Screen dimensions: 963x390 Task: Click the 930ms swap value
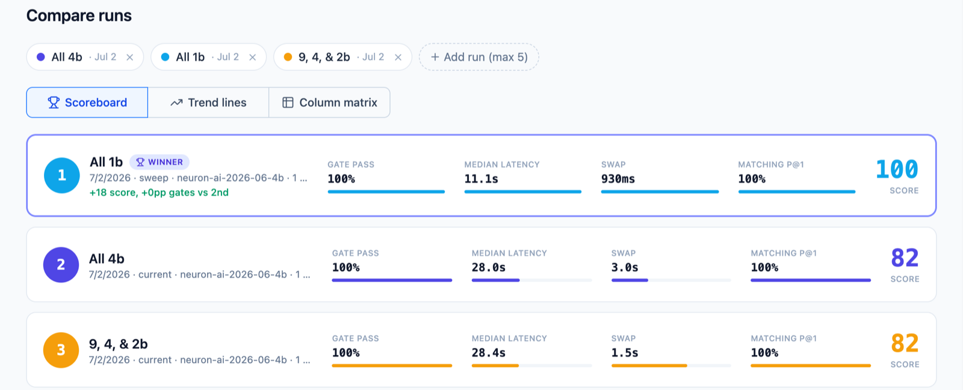(618, 179)
